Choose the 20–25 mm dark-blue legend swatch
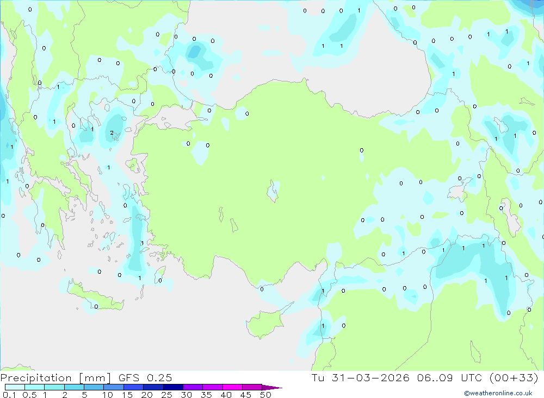The height and width of the screenshot is (398, 544). [153, 387]
